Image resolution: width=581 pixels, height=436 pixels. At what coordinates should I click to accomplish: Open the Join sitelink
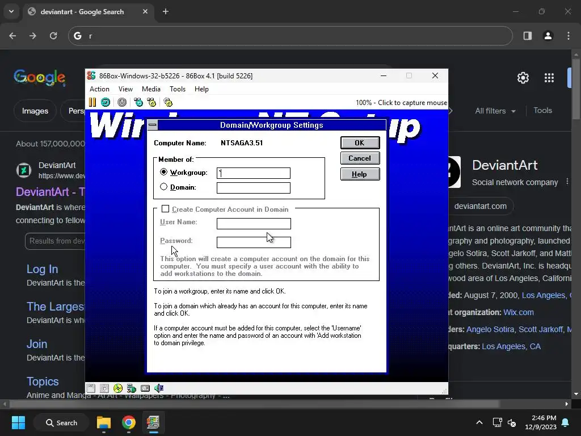coord(37,344)
